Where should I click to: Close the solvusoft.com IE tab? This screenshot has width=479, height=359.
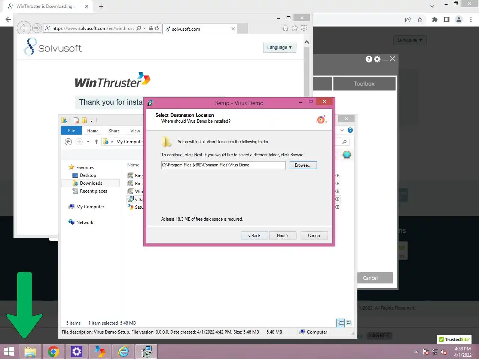point(233,29)
